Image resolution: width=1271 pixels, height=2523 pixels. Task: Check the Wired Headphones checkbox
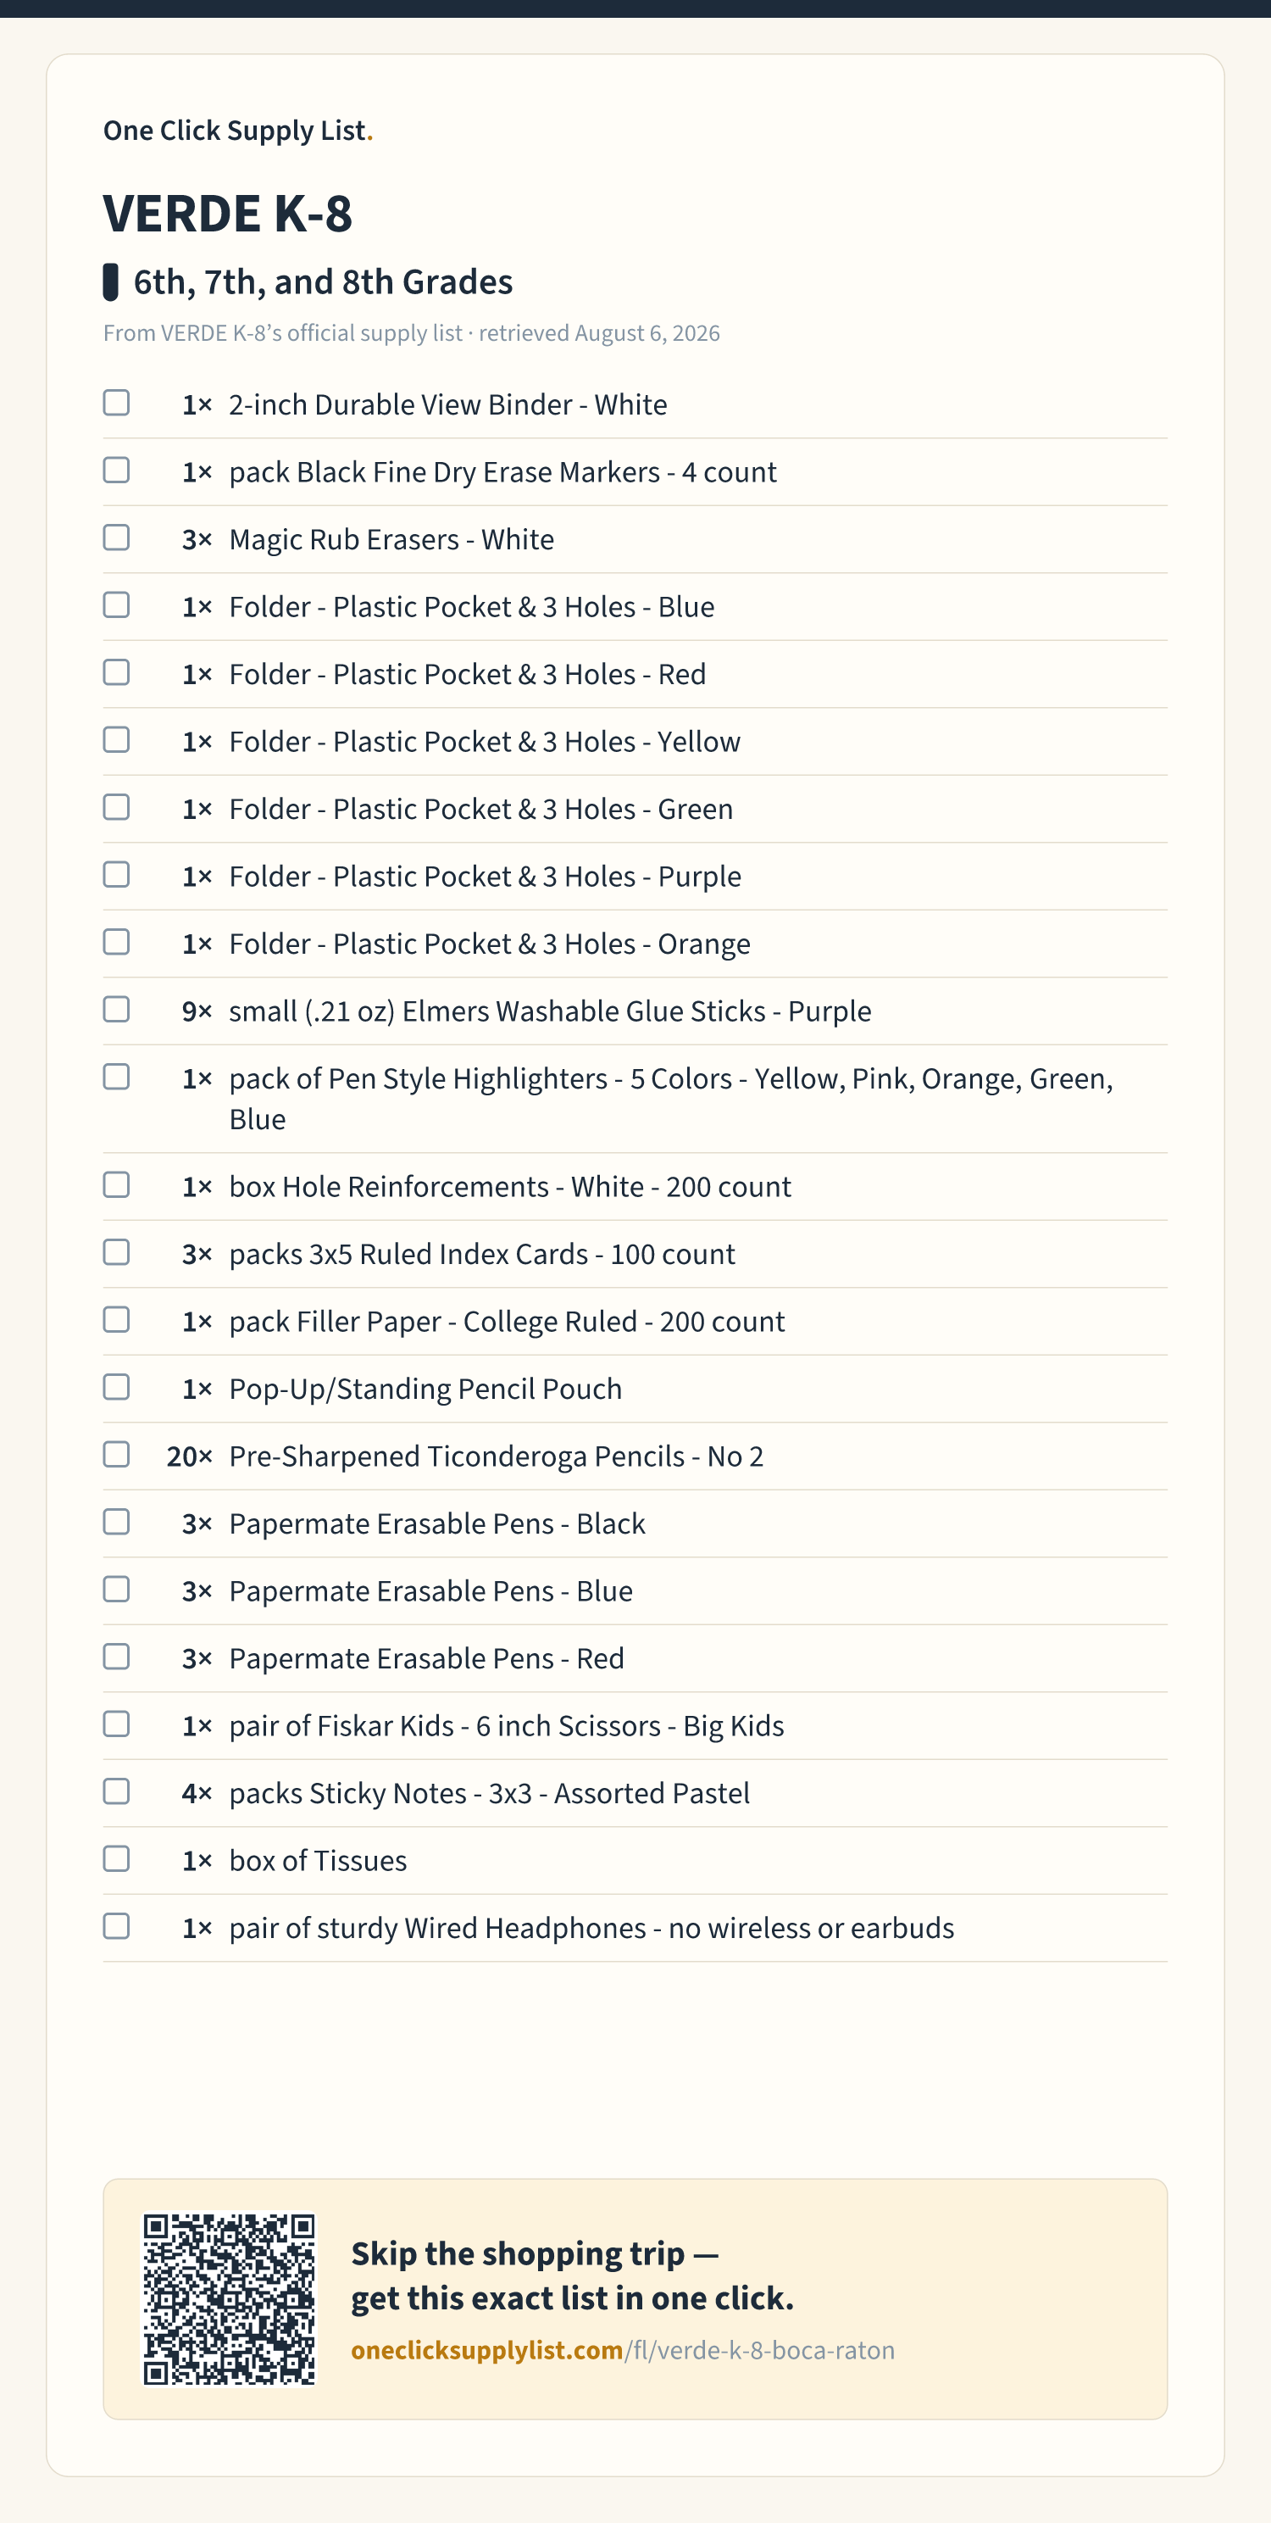point(117,1926)
